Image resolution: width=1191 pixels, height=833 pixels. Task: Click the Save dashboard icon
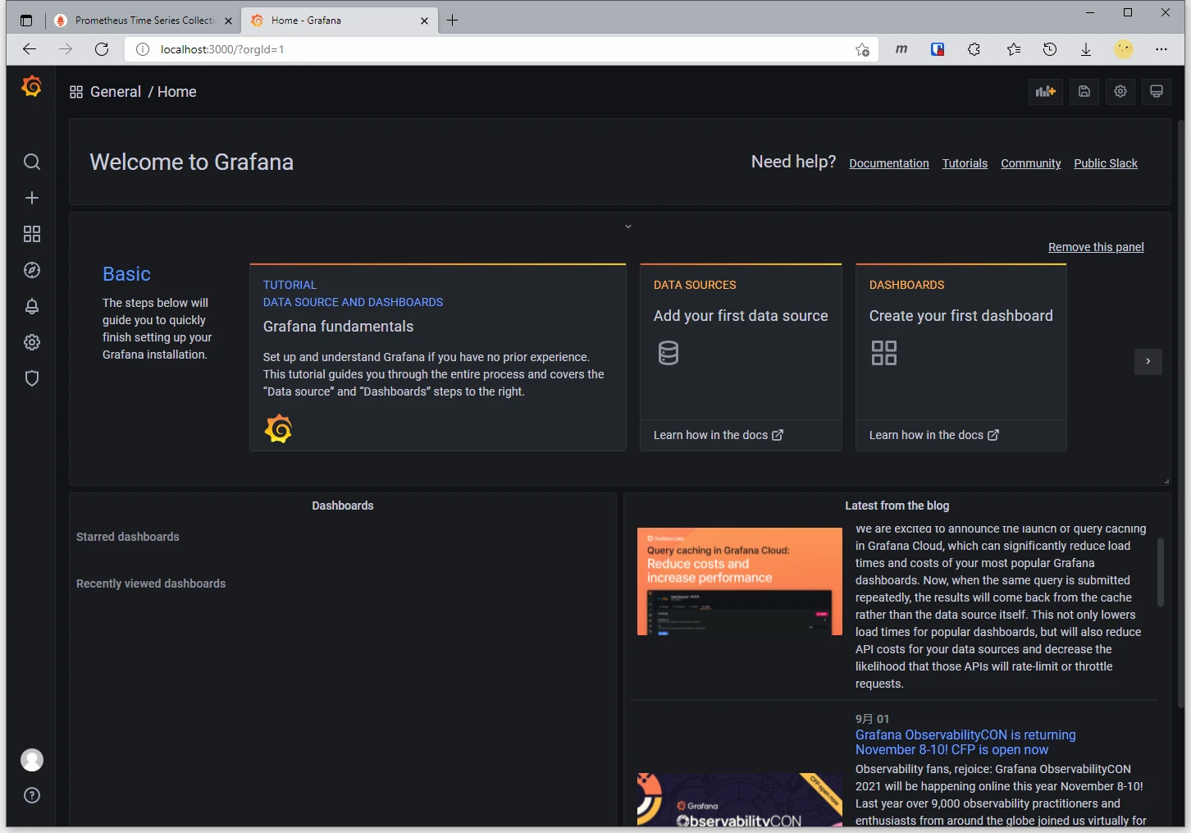1084,92
